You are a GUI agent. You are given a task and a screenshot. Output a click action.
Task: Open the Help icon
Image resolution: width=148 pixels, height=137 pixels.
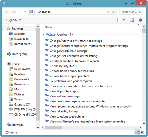tap(141, 20)
